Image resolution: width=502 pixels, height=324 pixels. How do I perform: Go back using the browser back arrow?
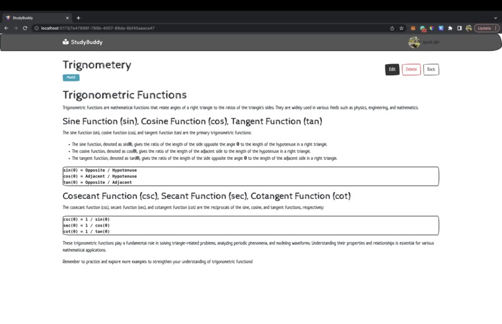6,28
